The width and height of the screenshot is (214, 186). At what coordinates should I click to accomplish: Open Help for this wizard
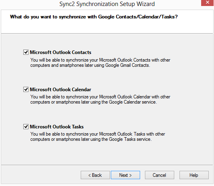194,175
